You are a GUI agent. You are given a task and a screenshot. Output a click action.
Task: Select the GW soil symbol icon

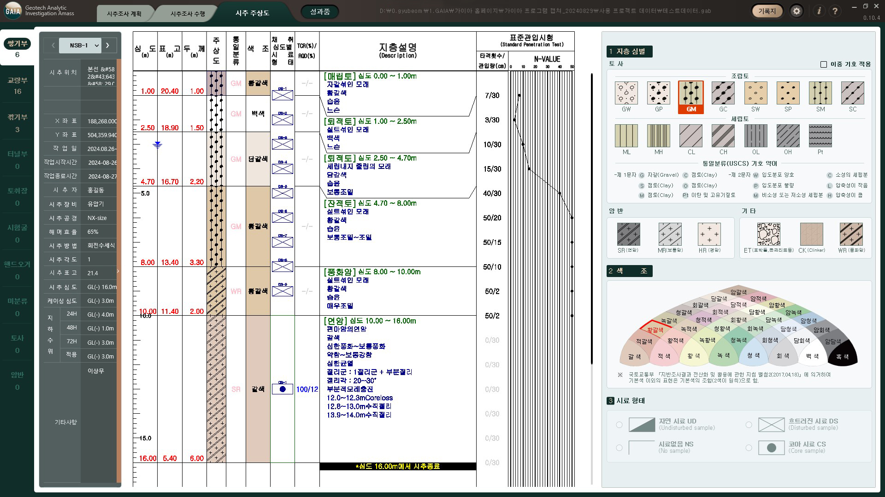[626, 93]
